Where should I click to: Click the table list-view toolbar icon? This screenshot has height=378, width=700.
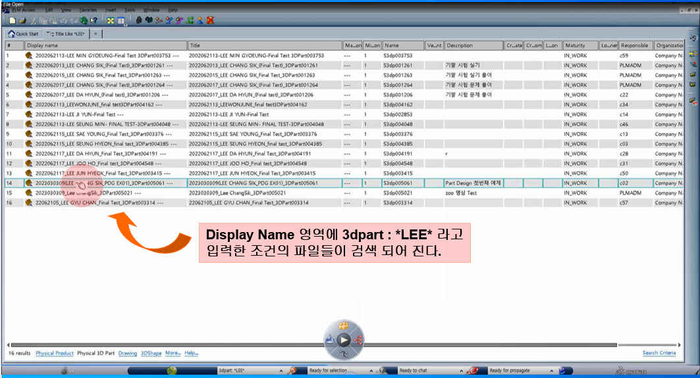click(x=121, y=20)
